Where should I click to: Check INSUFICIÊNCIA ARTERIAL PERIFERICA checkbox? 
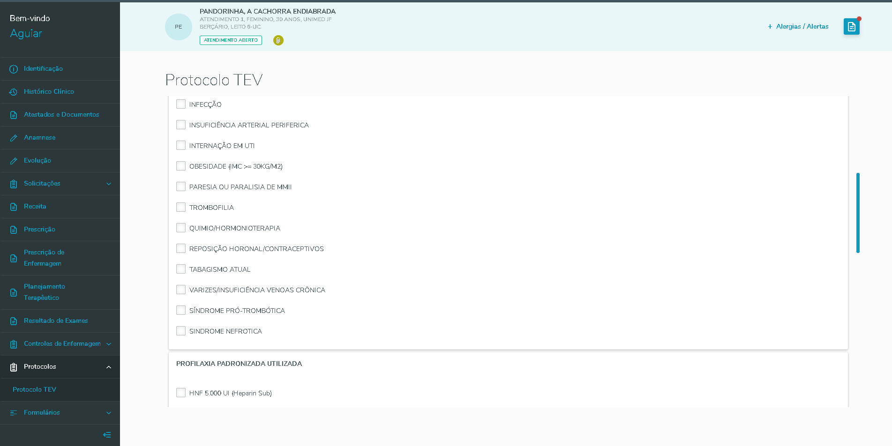(x=181, y=125)
